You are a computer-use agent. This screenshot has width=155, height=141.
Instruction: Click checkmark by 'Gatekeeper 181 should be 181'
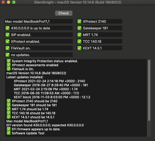9,105
